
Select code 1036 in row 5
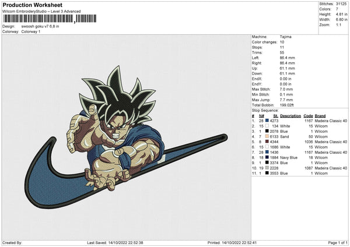(309, 142)
